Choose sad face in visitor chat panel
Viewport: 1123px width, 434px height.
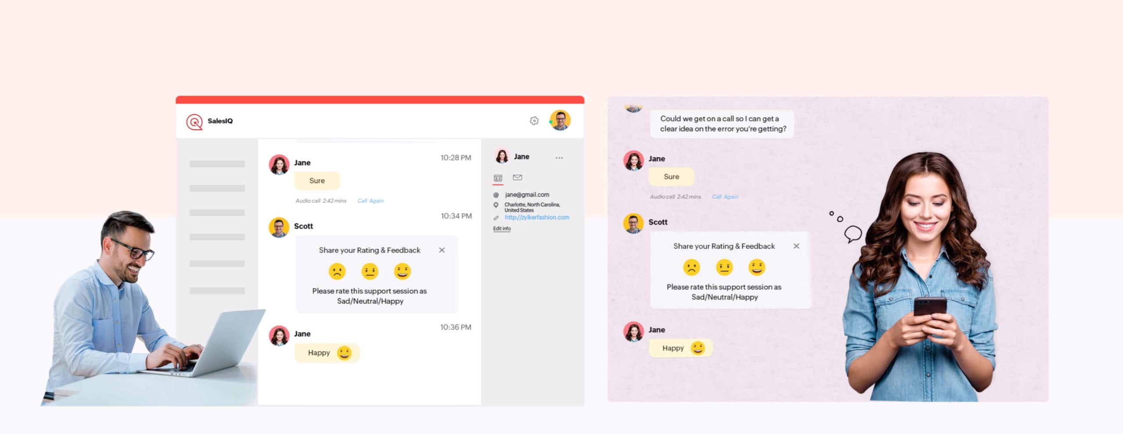coord(691,267)
